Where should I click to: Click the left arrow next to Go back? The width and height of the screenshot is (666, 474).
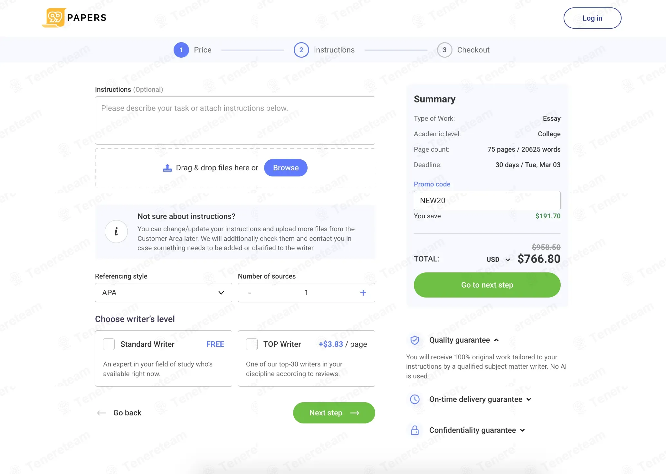pyautogui.click(x=101, y=413)
